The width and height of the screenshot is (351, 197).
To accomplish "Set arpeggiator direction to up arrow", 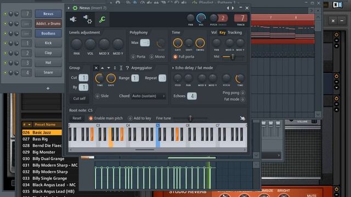I will (103, 68).
